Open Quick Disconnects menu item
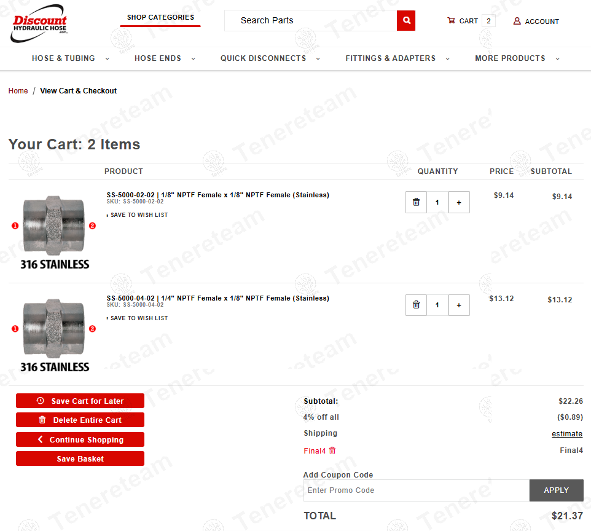591x531 pixels. (263, 58)
